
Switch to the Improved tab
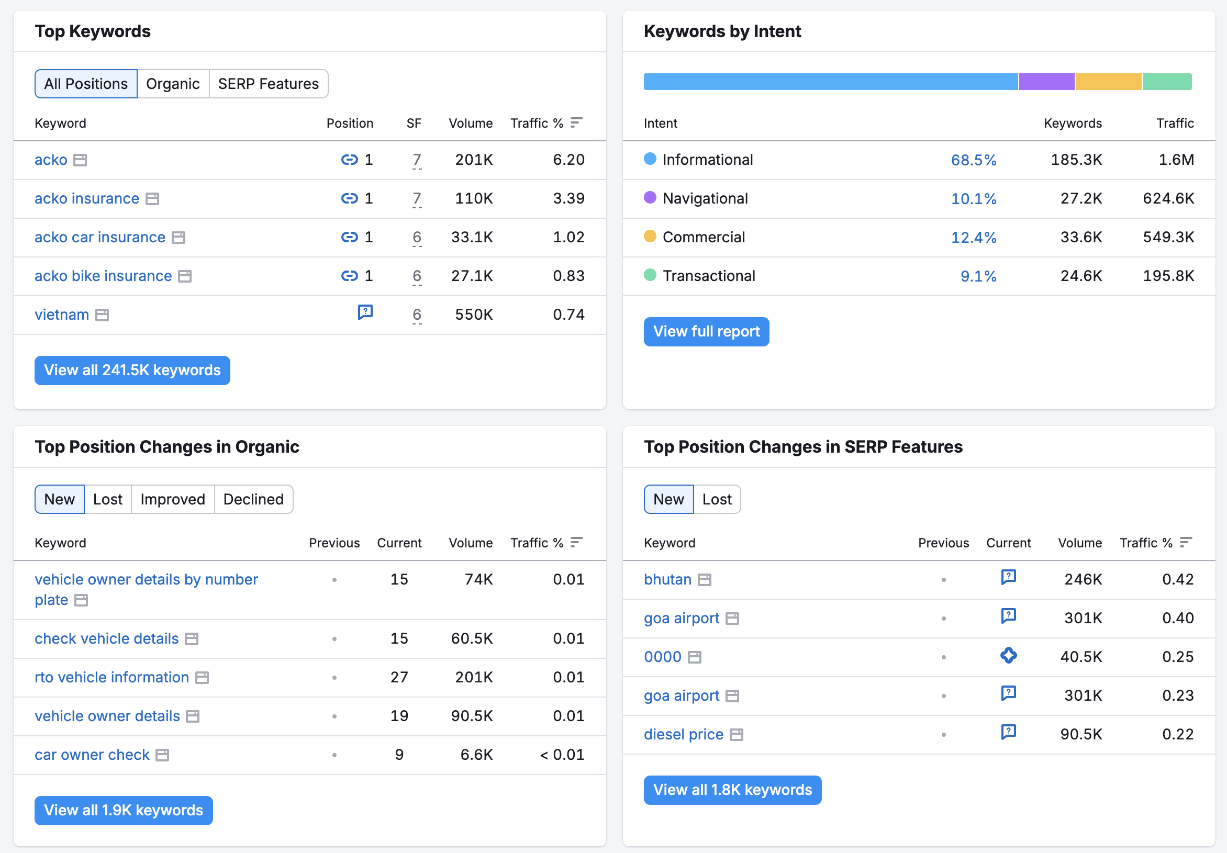point(173,499)
